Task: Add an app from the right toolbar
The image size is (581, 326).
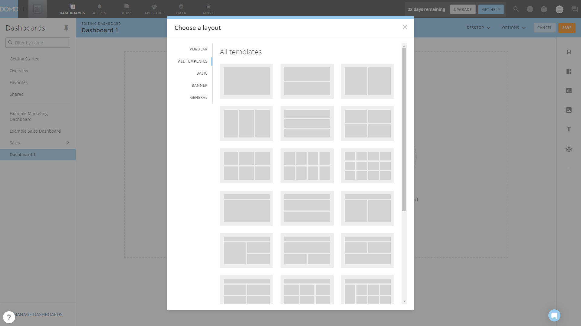Action: coord(569,149)
